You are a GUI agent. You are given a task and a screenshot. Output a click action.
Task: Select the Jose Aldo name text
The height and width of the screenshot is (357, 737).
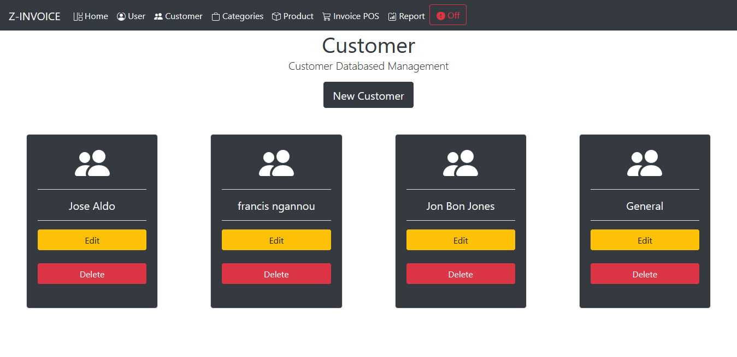coord(92,206)
